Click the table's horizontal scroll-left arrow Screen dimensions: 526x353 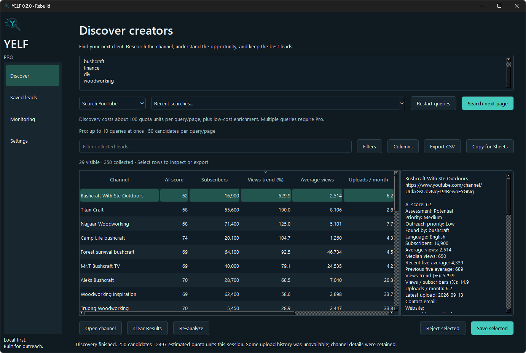(x=81, y=313)
